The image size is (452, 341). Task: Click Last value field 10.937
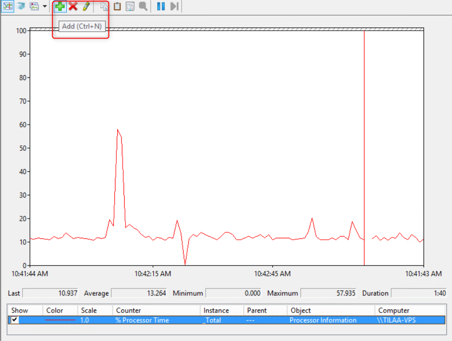50,293
